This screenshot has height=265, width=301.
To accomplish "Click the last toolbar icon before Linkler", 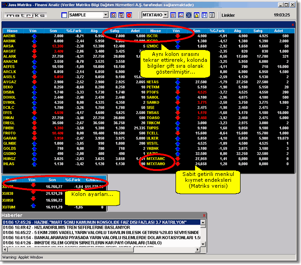I will tap(211, 15).
